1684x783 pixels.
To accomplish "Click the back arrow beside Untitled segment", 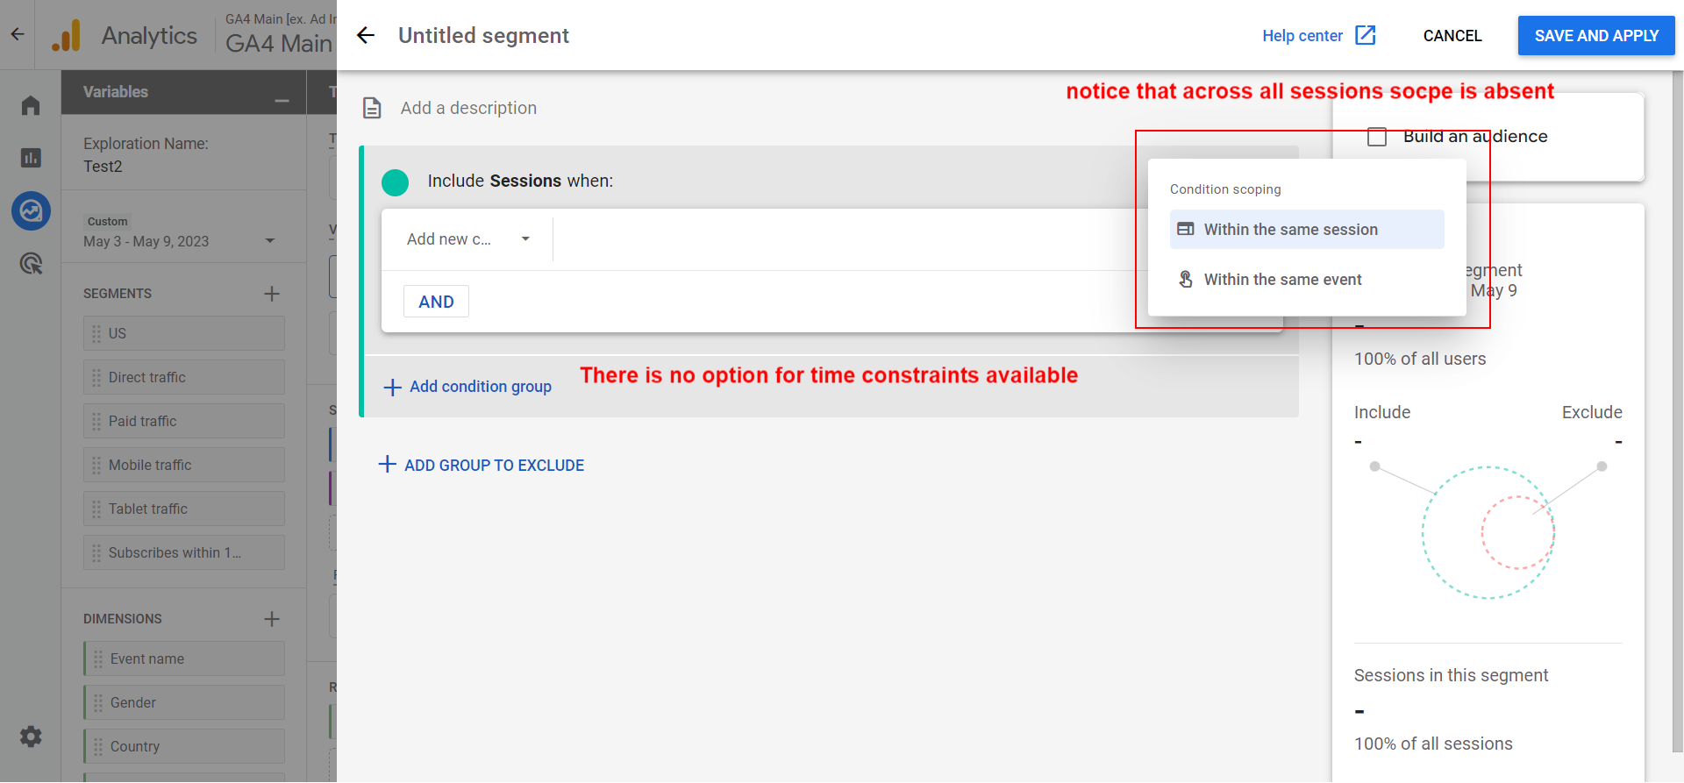I will pos(366,35).
